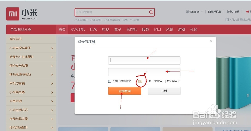
Task: Expand 后盖与个性化配件 category
Action: (x=31, y=57)
